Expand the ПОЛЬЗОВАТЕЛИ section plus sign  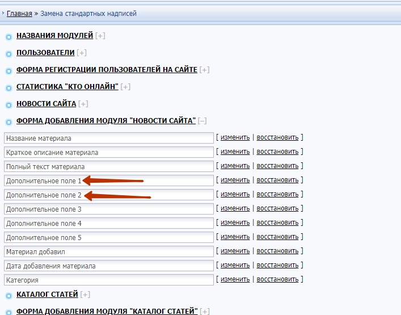pyautogui.click(x=82, y=53)
